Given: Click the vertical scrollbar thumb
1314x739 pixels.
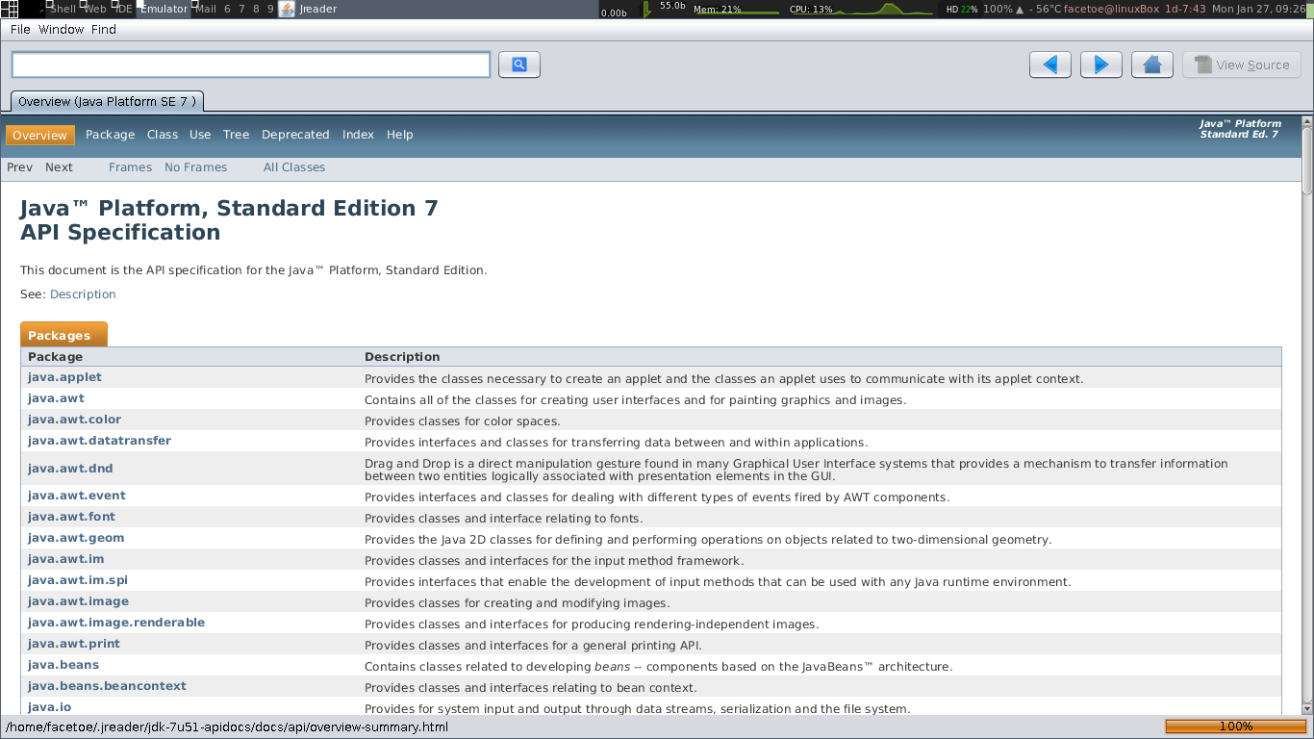Looking at the screenshot, I should click(1307, 161).
